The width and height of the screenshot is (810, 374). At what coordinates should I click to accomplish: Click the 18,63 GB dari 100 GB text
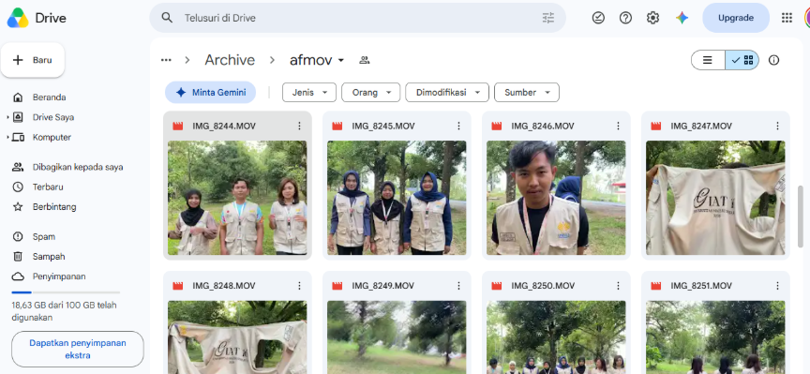[x=64, y=311]
